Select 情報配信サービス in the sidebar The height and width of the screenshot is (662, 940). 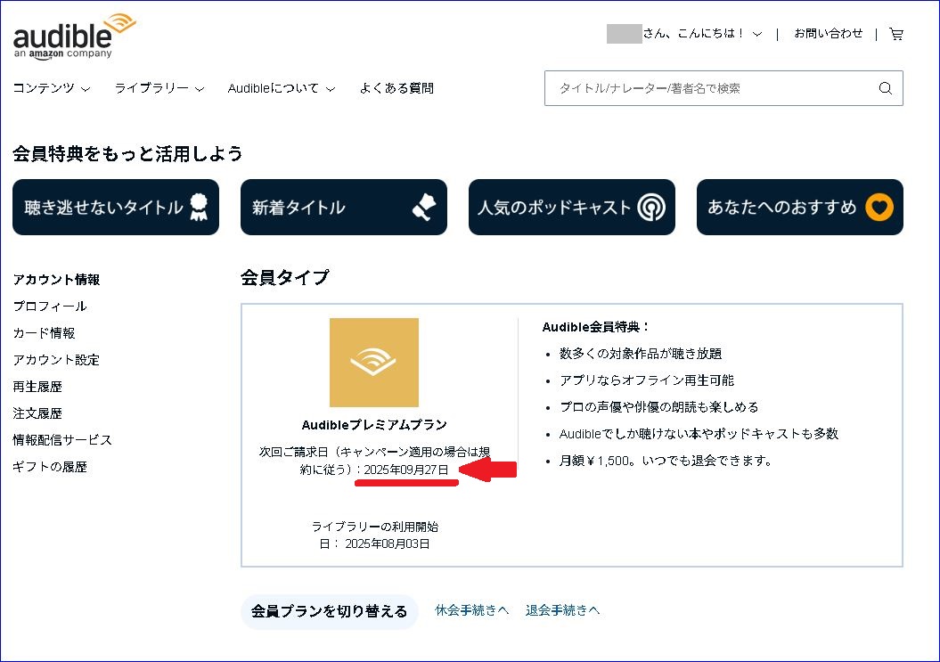click(62, 439)
